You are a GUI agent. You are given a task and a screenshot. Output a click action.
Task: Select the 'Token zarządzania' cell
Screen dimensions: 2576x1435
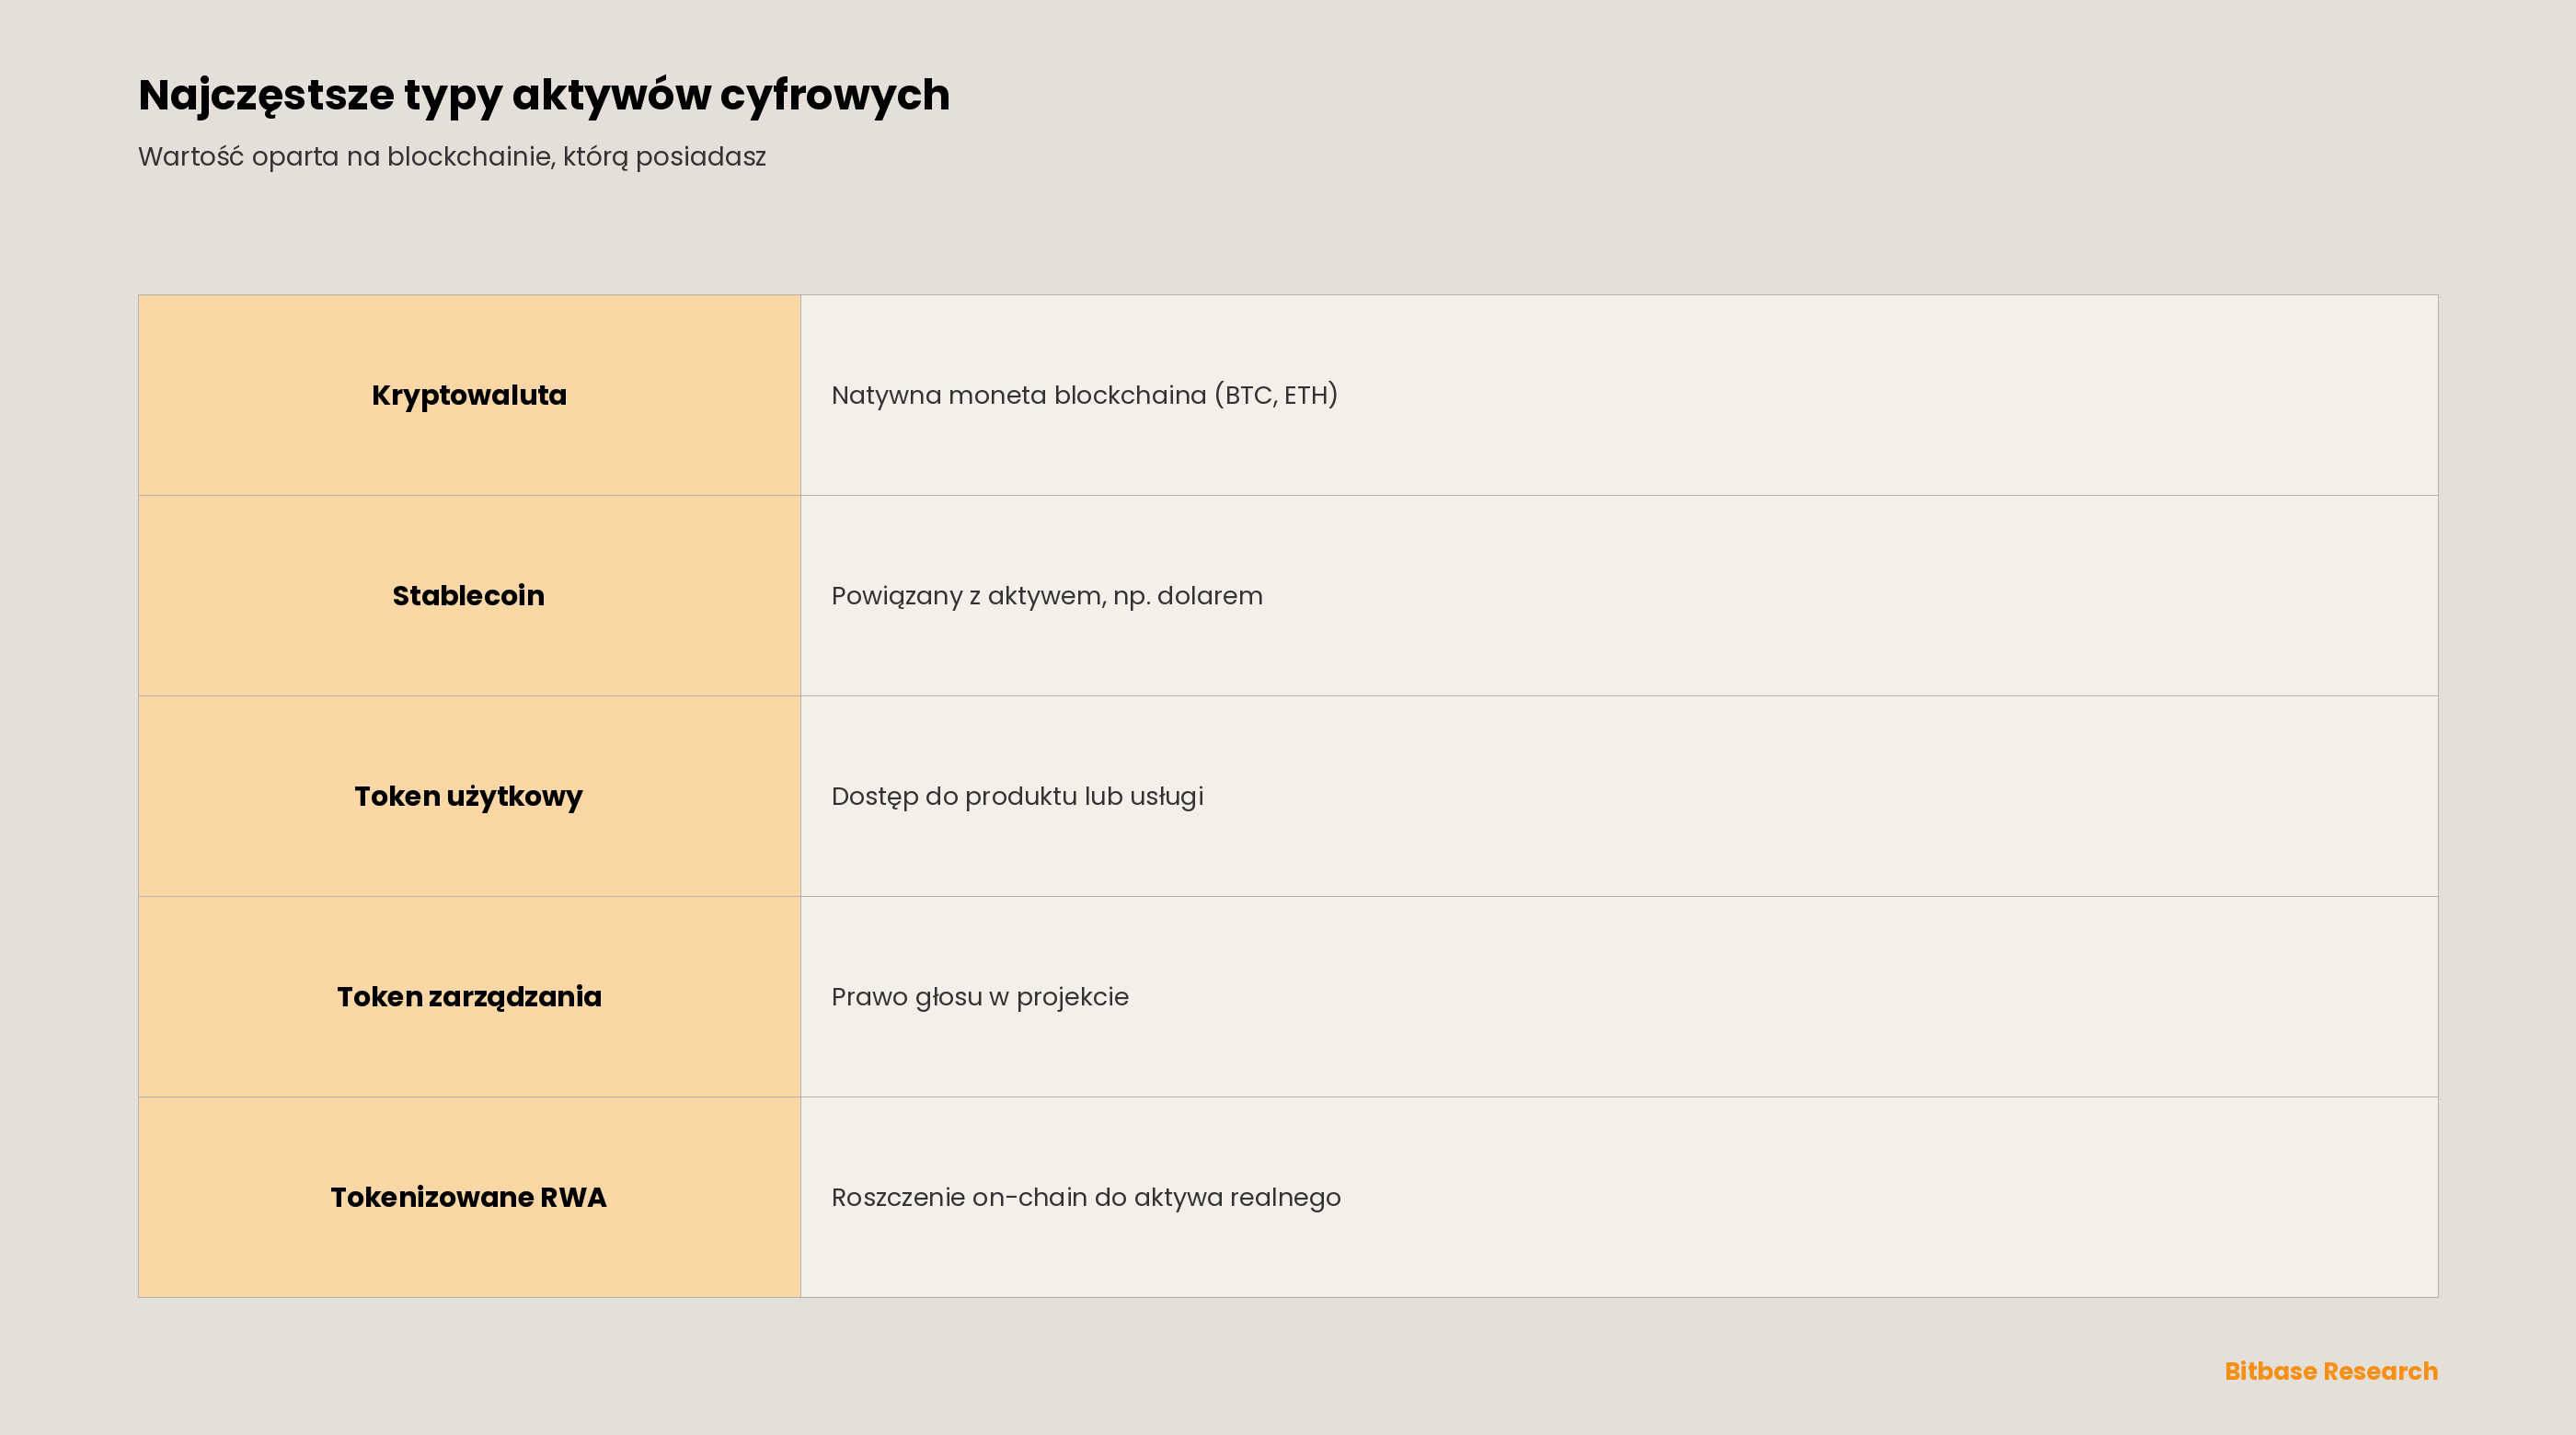[469, 997]
